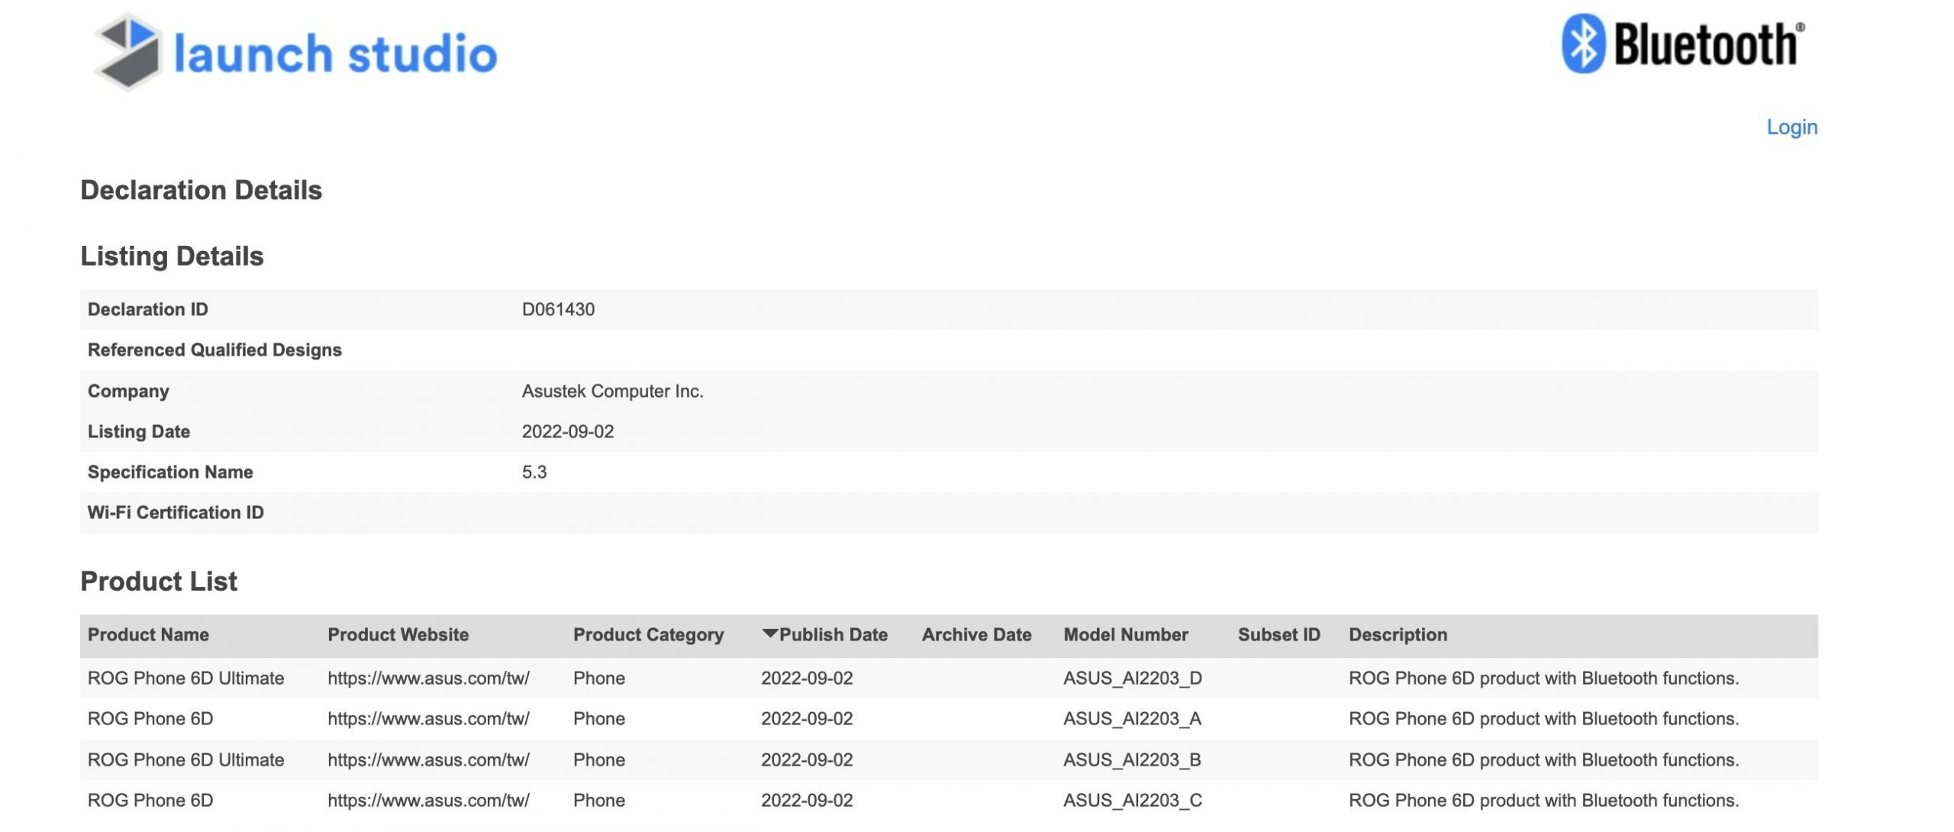Click the Bluetooth logo
This screenshot has width=1954, height=832.
(x=1683, y=44)
